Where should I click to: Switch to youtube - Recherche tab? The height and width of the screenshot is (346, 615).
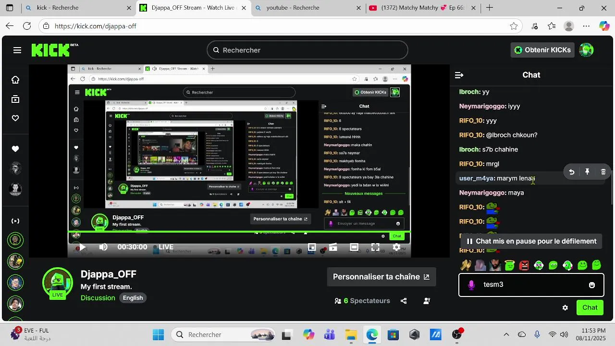pos(307,8)
